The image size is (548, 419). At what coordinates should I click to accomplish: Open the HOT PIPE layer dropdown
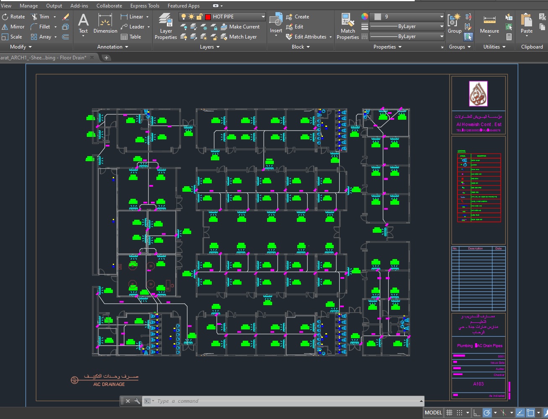(x=222, y=17)
